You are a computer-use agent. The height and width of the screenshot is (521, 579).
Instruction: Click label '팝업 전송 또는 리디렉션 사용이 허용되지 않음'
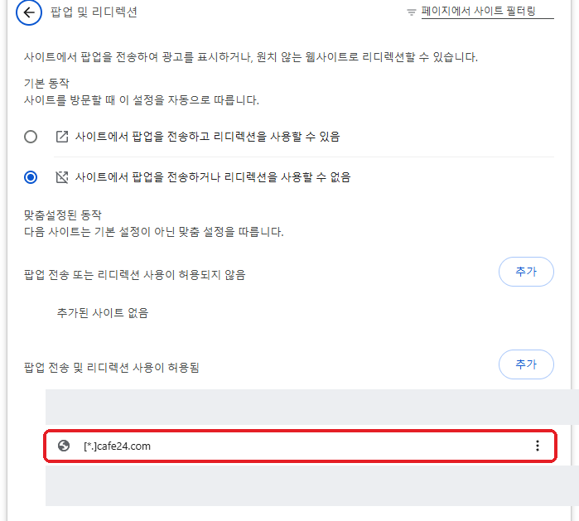135,275
